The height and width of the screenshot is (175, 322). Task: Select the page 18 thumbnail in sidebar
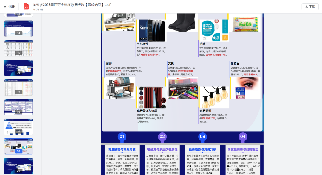pos(18,107)
